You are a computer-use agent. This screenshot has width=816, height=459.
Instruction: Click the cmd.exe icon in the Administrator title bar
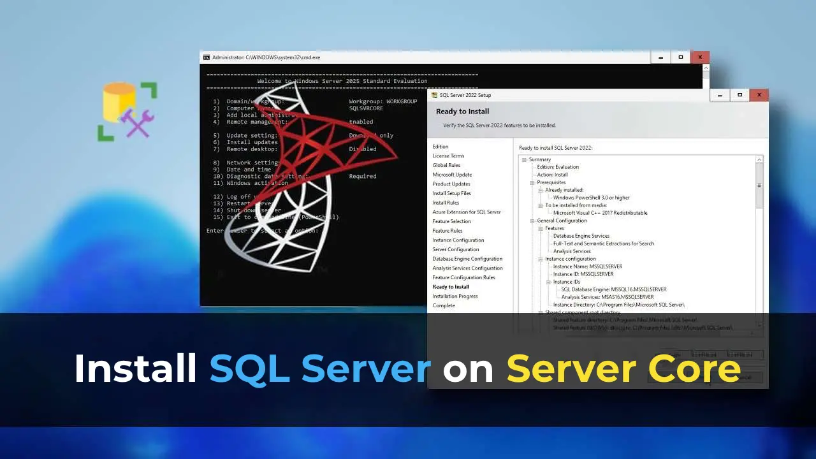[207, 57]
